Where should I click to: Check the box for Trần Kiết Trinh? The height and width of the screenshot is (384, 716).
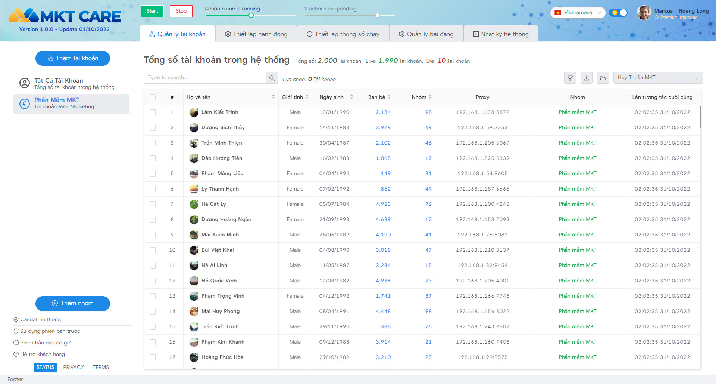point(153,326)
